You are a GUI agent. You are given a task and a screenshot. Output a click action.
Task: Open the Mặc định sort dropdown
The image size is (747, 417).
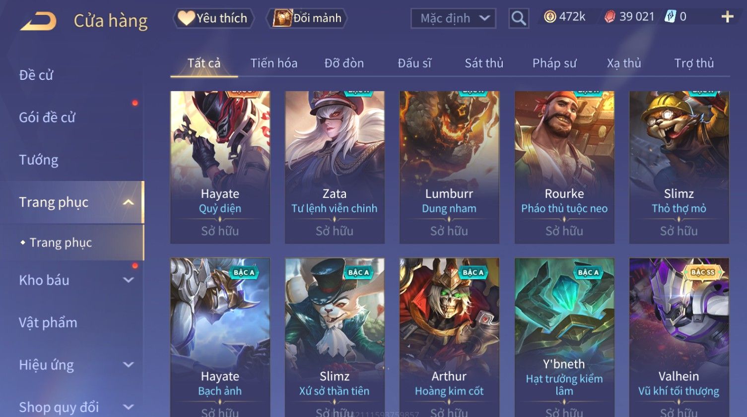tap(453, 18)
